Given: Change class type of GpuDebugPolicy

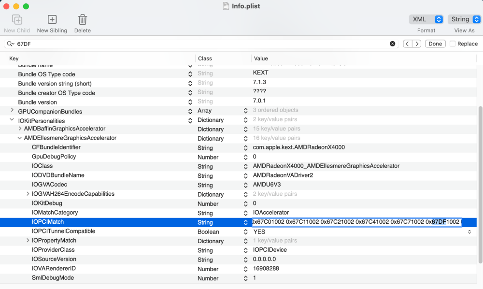Looking at the screenshot, I should pyautogui.click(x=245, y=157).
